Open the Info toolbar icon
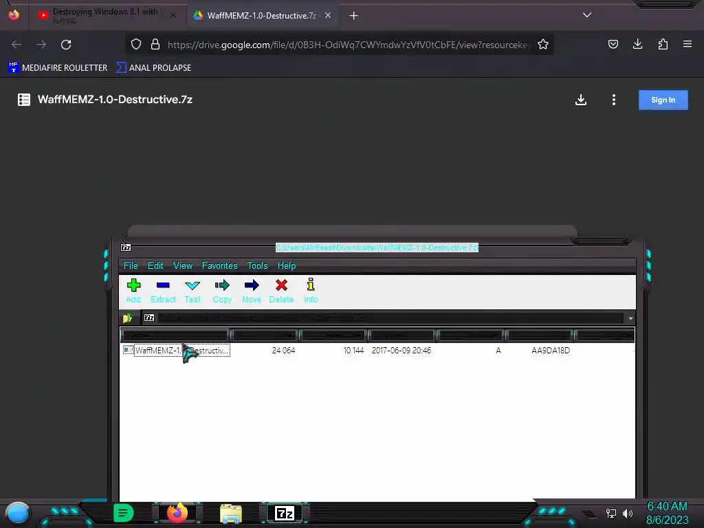Screen dimensions: 704x528 311,291
